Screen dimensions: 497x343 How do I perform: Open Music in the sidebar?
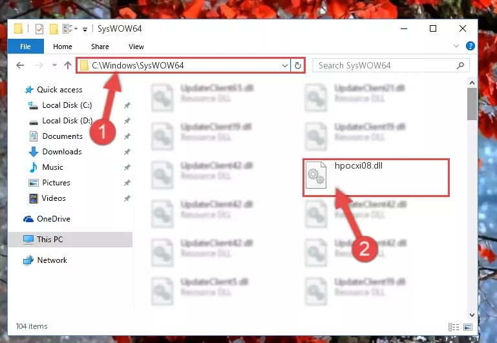[x=52, y=167]
